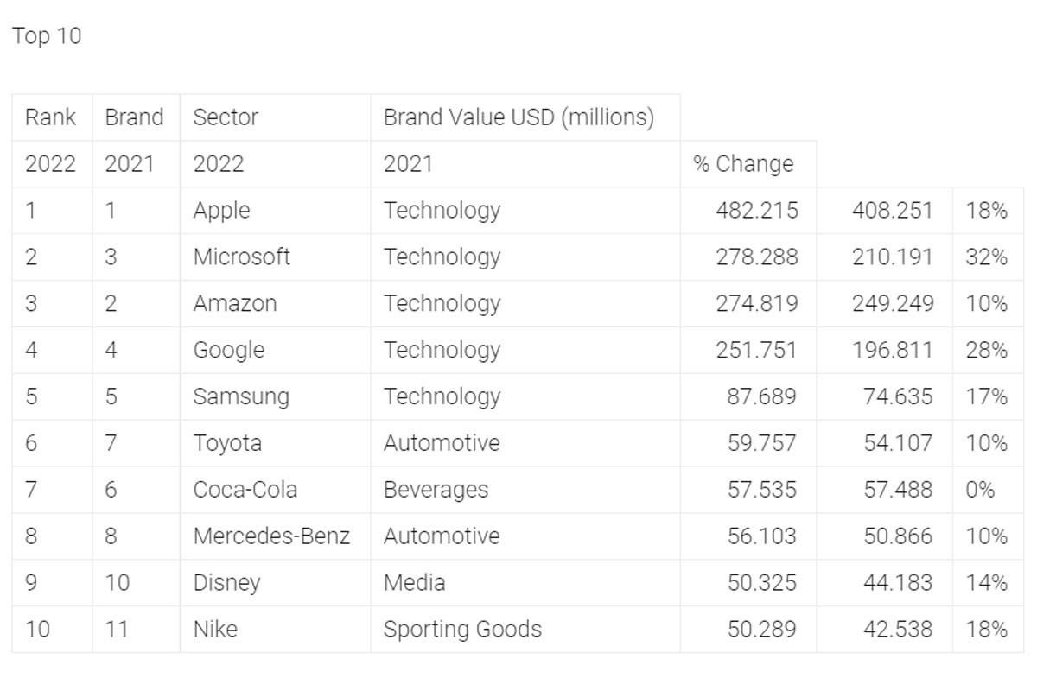
Task: Click the '% Change' header cell
Action: coord(743,164)
